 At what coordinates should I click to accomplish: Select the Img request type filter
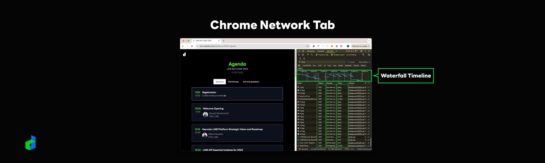335,65
